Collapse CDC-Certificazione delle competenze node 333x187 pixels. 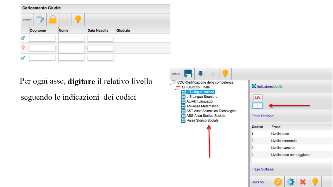171,84
